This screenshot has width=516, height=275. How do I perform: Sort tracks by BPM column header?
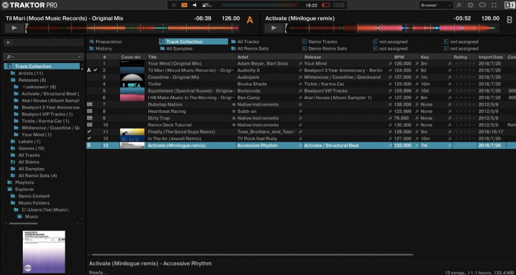coord(399,57)
